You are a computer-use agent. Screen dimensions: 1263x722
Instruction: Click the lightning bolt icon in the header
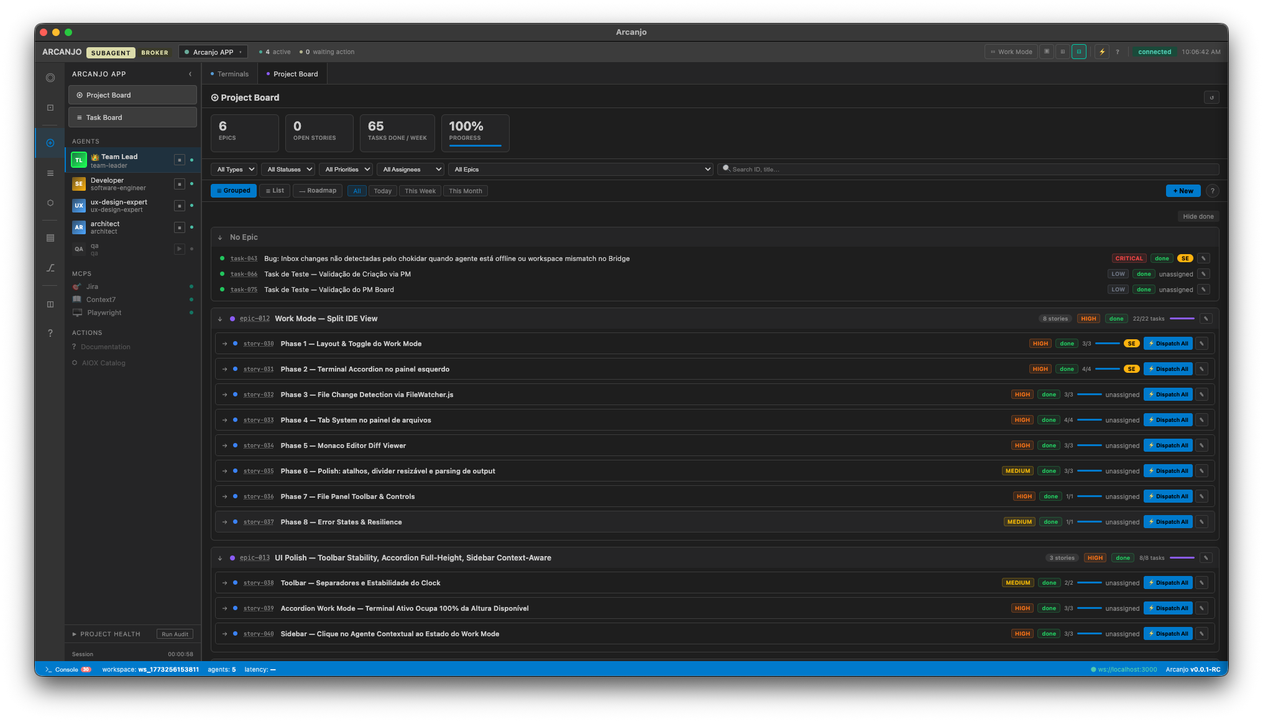coord(1102,52)
